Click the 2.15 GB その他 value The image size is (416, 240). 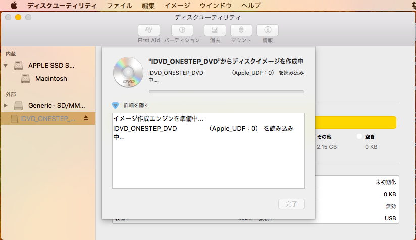click(327, 147)
